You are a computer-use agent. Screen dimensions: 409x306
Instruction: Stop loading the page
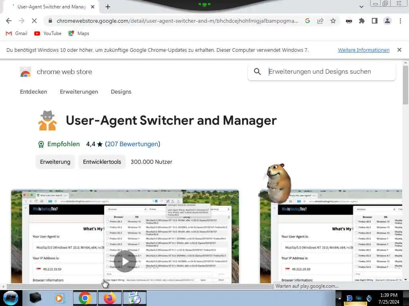point(34,21)
